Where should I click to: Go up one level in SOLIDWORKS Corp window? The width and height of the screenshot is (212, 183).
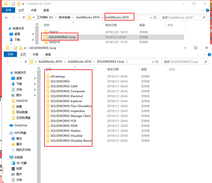pos(26,62)
